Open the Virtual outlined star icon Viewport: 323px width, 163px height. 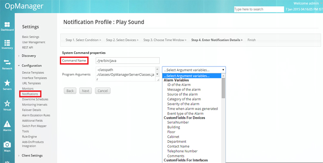[x=7, y=104]
